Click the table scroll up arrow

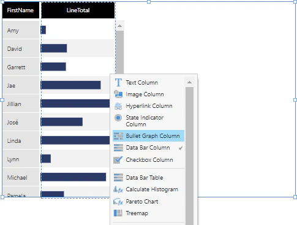point(120,26)
